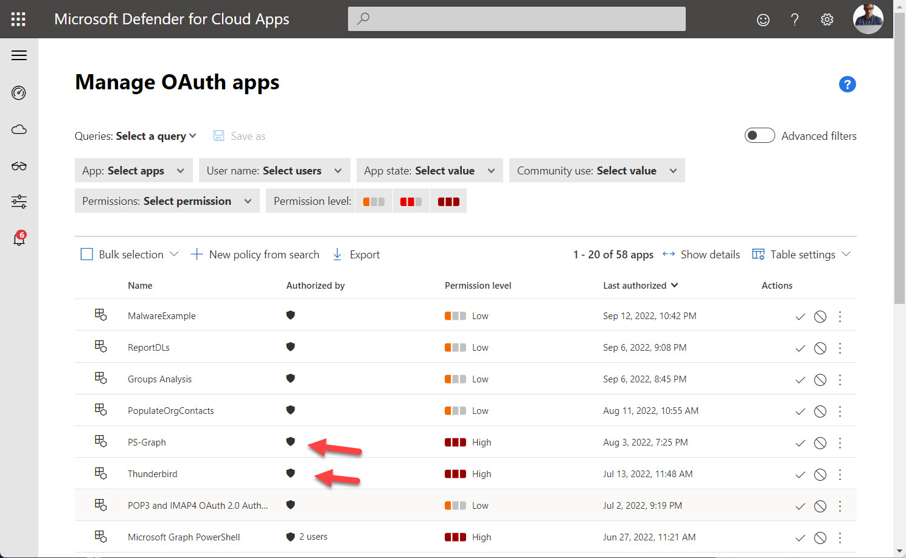This screenshot has height=558, width=906.
Task: Open alerts using the bell icon
Action: click(18, 238)
